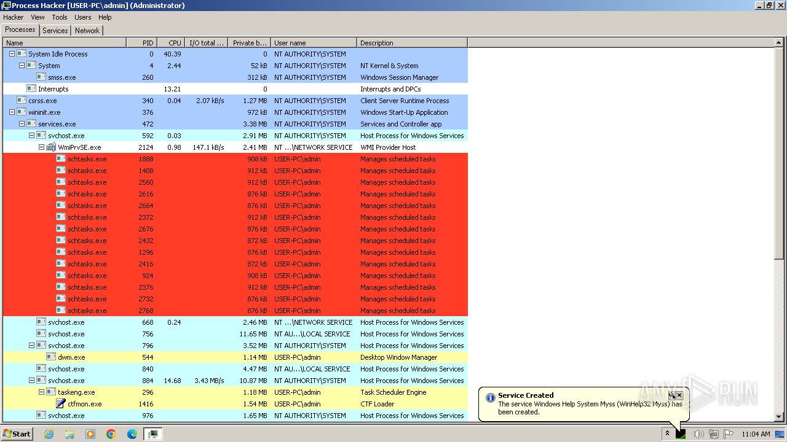Click the Start button
The width and height of the screenshot is (787, 442).
pyautogui.click(x=17, y=434)
